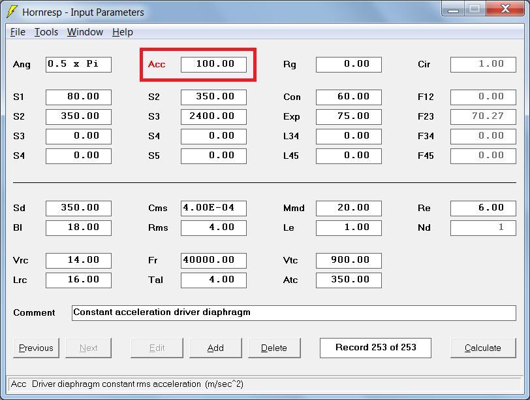
Task: Select the Acc input field showing 100.00
Action: pos(213,65)
